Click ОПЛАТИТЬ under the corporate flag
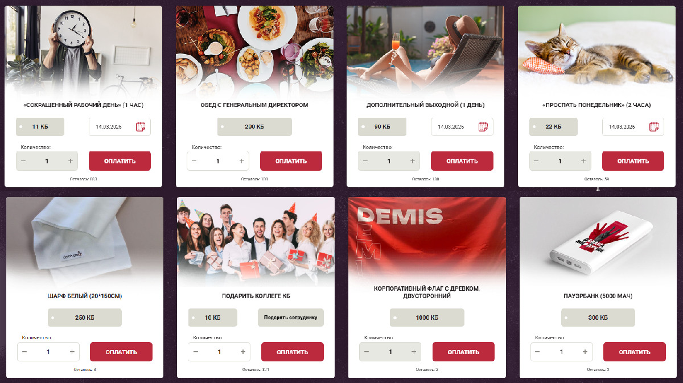 click(463, 352)
